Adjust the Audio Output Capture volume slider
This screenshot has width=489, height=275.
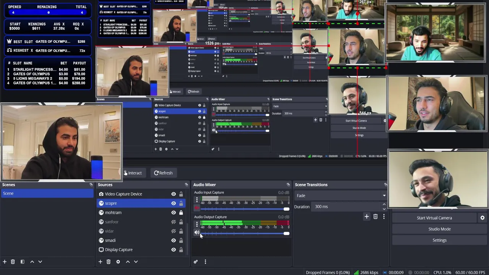click(x=245, y=233)
